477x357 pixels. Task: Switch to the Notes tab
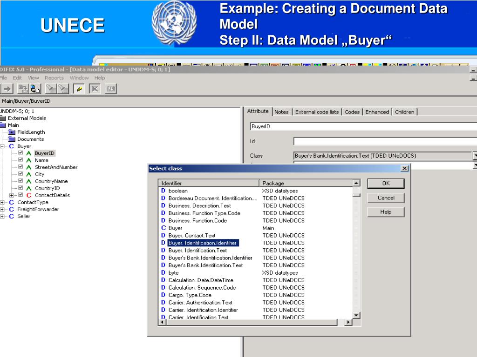coord(281,112)
